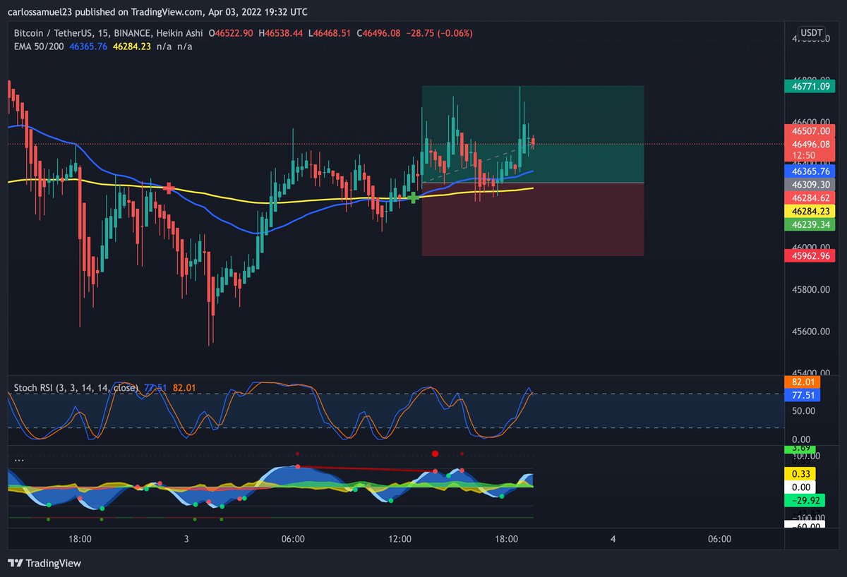The width and height of the screenshot is (847, 577).
Task: Open the collapsed indicator legend with three dots
Action: click(x=19, y=459)
